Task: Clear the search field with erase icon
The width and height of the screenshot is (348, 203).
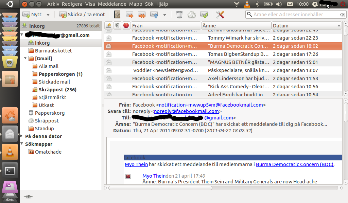Action: click(343, 14)
